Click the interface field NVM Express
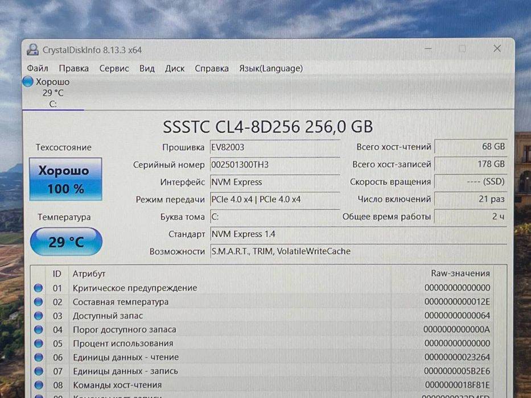531x398 pixels. (275, 182)
